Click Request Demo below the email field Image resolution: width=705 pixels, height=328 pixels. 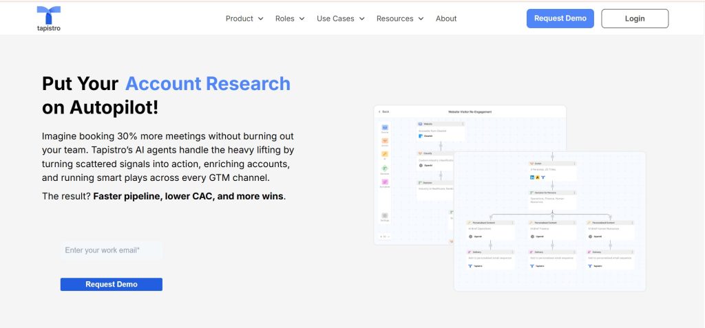pos(112,284)
